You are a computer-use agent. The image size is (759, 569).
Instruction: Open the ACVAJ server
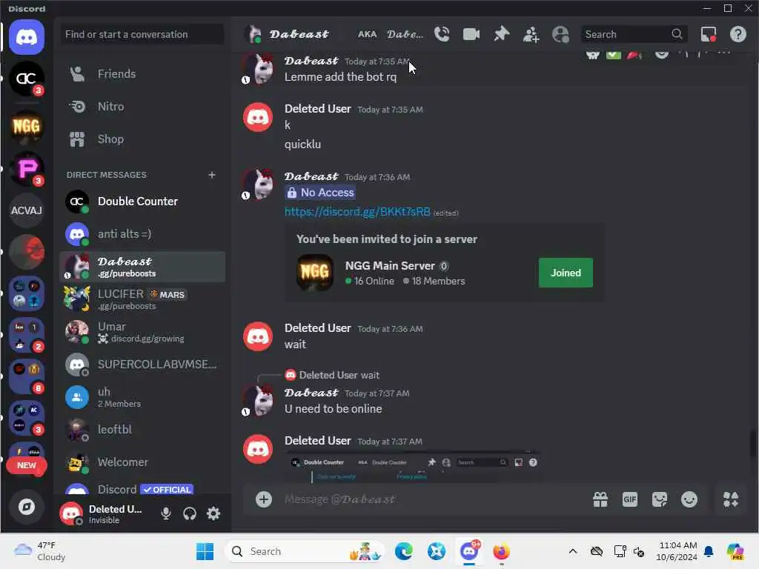point(27,210)
